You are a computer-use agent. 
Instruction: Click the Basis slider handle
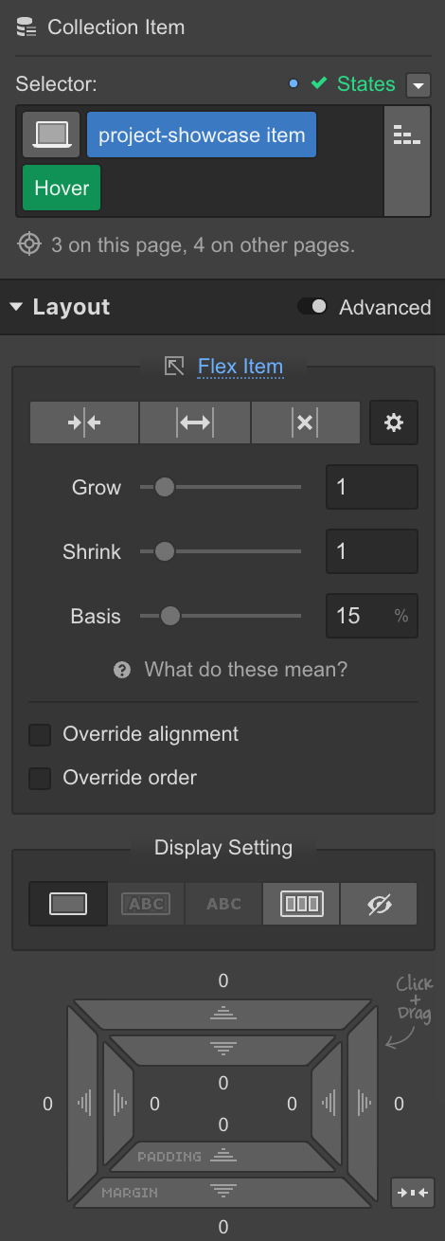[x=170, y=616]
